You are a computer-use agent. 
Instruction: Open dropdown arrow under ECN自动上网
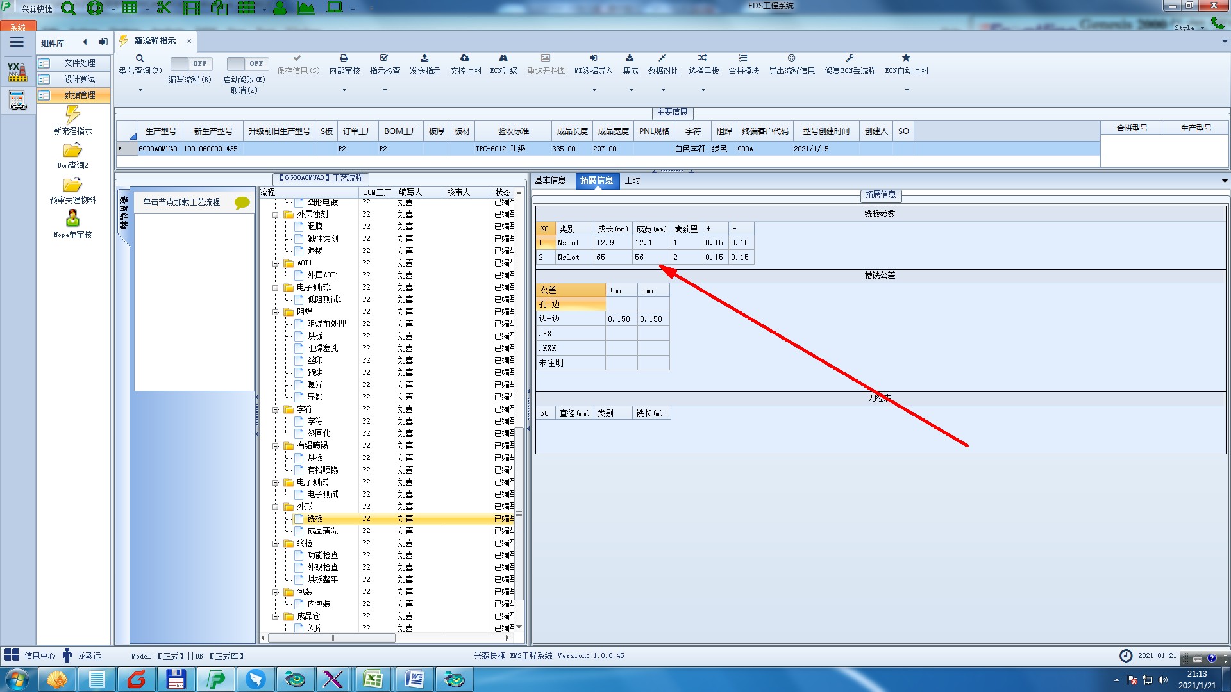907,90
